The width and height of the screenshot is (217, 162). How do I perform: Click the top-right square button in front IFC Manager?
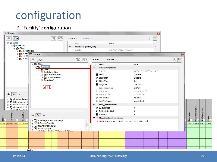[x=179, y=59]
